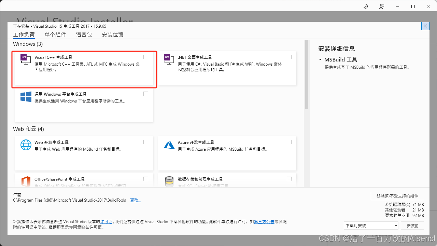Click the 通用 Windows 平台生成工具 Windows logo icon
Image resolution: width=437 pixels, height=246 pixels.
26,97
